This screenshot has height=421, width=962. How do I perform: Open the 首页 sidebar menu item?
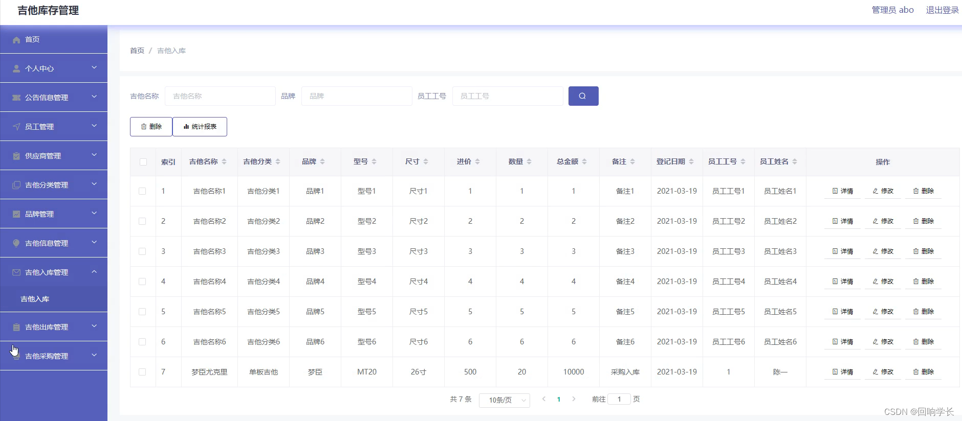(x=32, y=39)
